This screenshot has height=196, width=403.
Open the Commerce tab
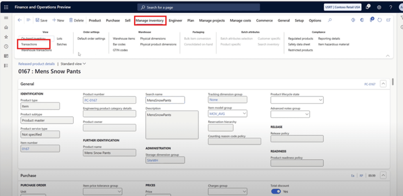264,20
